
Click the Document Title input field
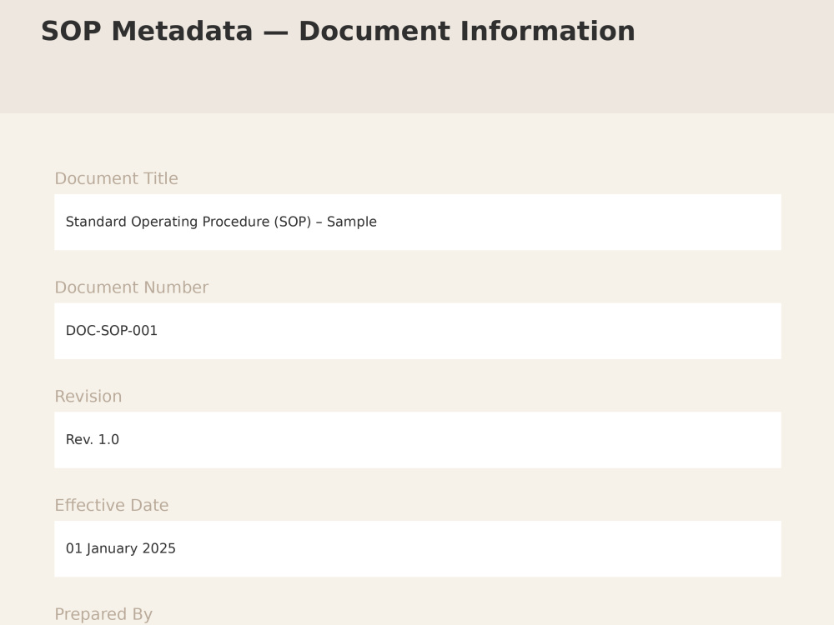(x=418, y=222)
